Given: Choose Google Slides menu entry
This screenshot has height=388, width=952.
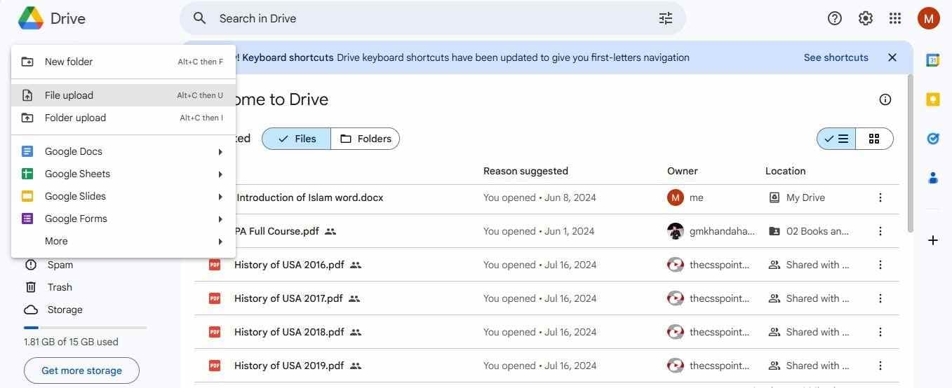Looking at the screenshot, I should (123, 196).
